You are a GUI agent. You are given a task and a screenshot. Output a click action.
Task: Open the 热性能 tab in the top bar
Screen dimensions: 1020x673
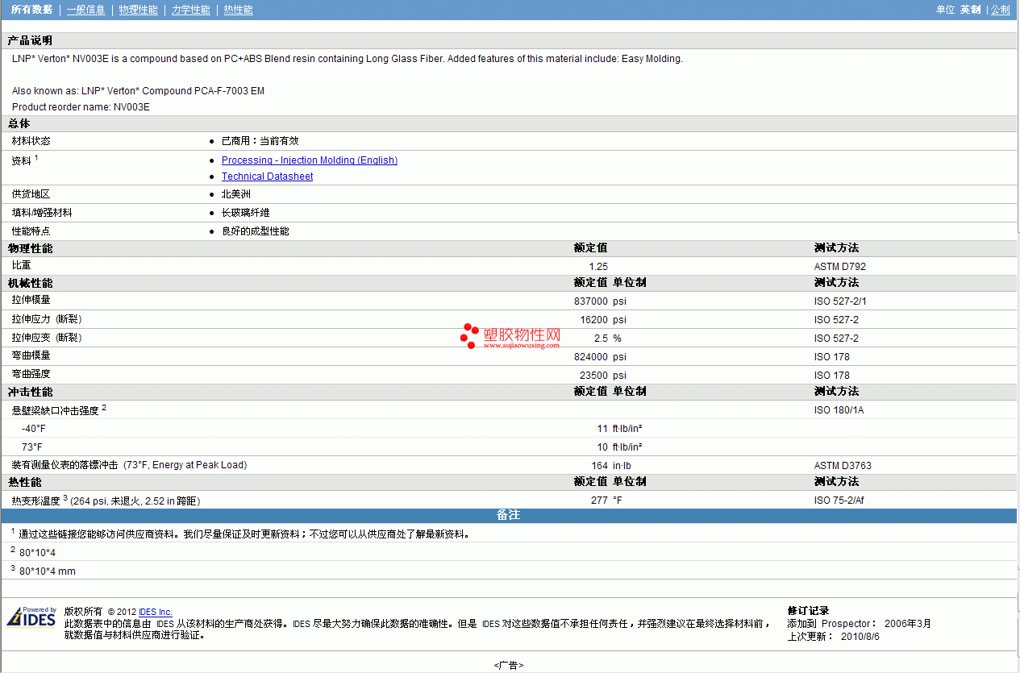tap(239, 10)
